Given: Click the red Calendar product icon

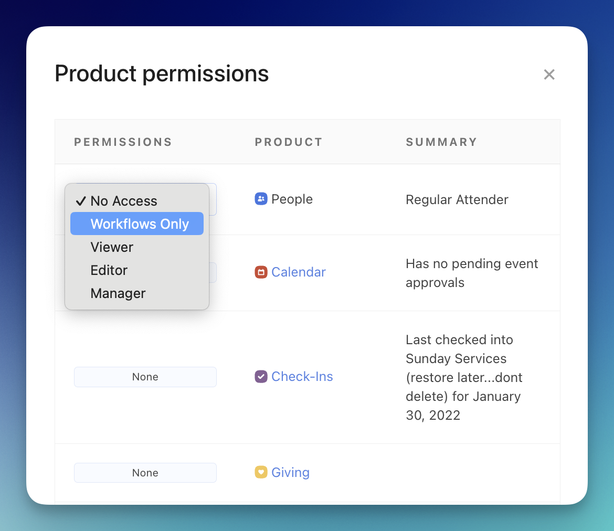Looking at the screenshot, I should (261, 272).
